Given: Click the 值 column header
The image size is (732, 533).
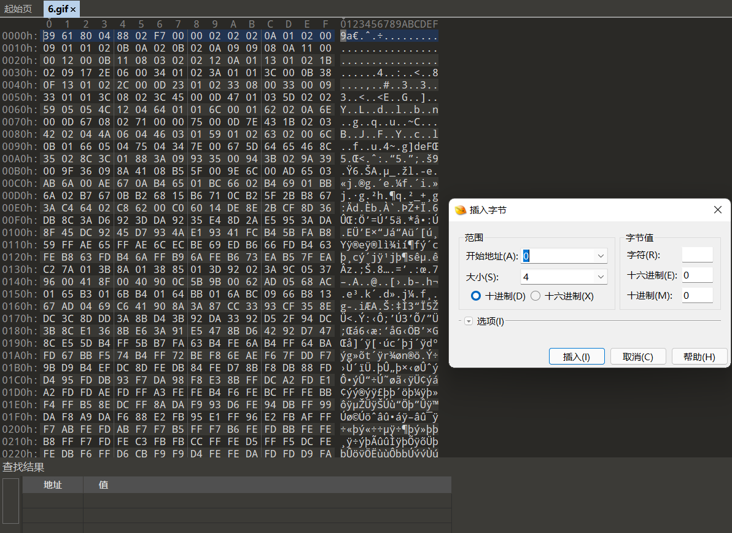Looking at the screenshot, I should 103,484.
